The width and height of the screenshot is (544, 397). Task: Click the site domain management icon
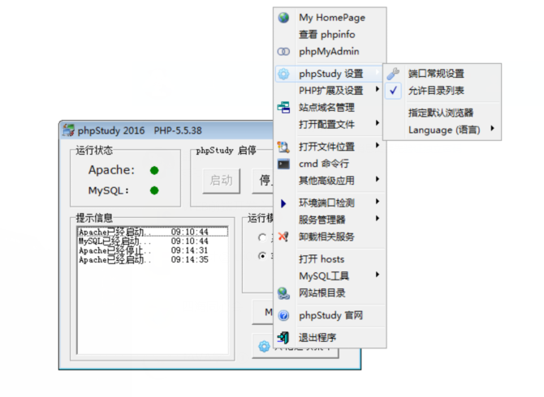tap(283, 107)
